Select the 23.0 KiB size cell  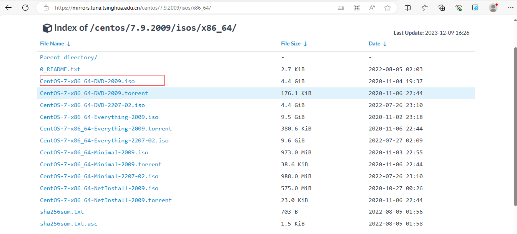294,200
